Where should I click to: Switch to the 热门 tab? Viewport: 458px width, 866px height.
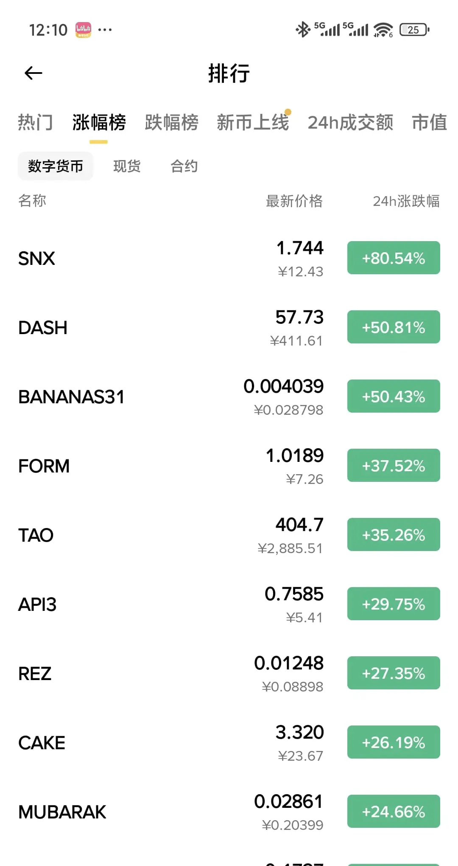click(35, 122)
